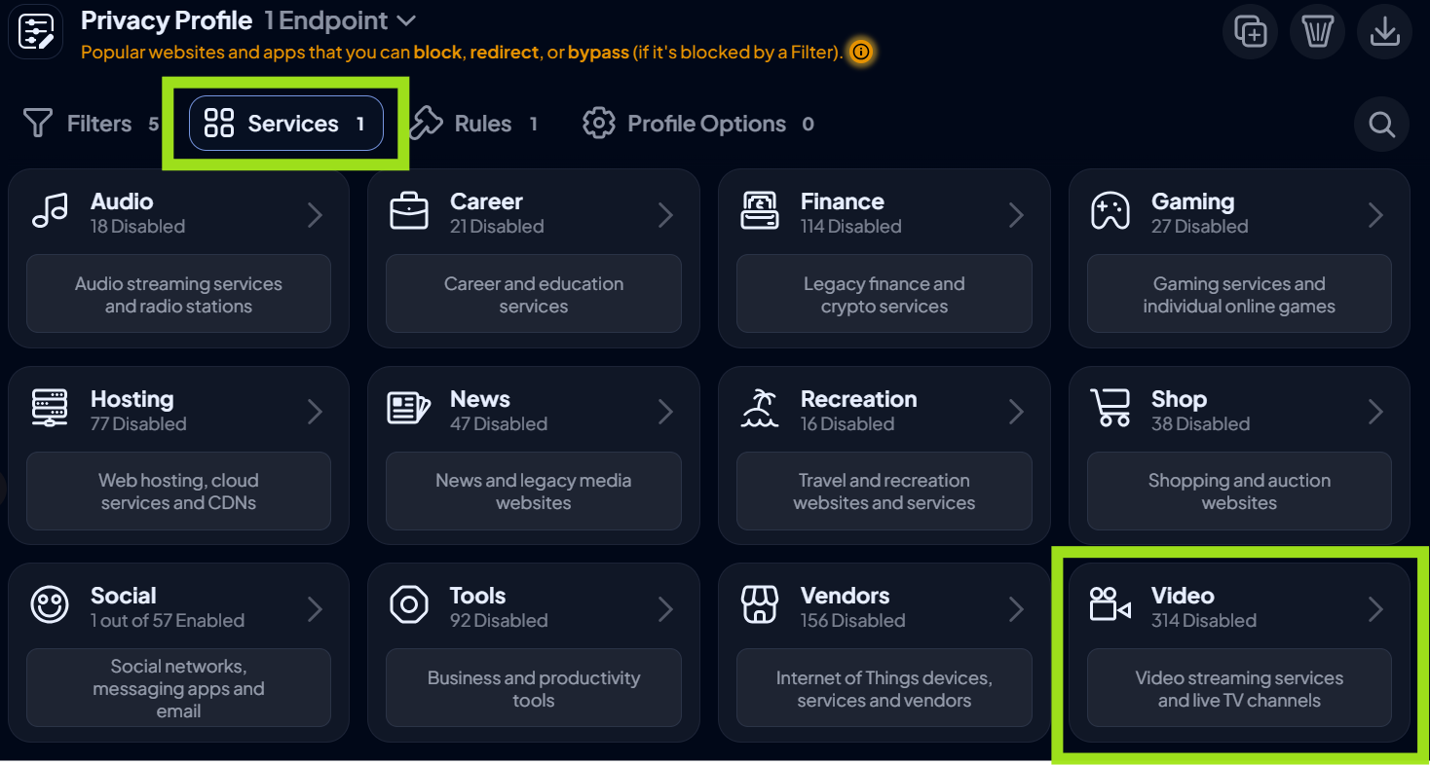This screenshot has height=765, width=1430.
Task: Open the search magnifying glass icon
Action: click(1380, 124)
